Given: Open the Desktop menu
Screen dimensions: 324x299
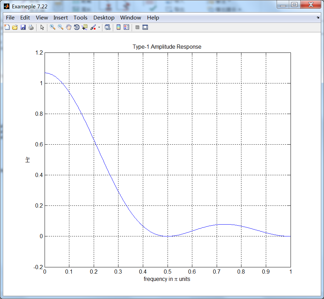Looking at the screenshot, I should tap(104, 18).
